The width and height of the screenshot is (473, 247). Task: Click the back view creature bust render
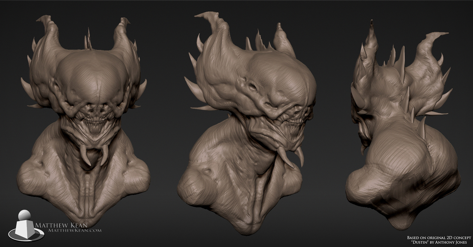403,125
